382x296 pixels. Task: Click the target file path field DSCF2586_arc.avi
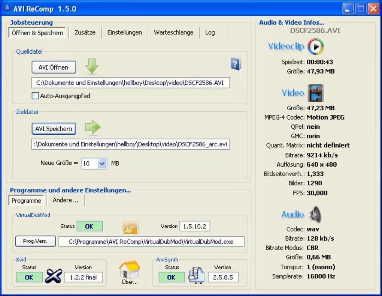[x=130, y=144]
